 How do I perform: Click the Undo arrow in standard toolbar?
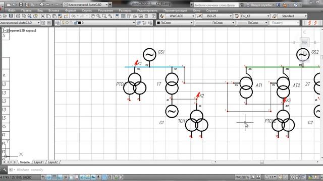pyautogui.click(x=73, y=16)
